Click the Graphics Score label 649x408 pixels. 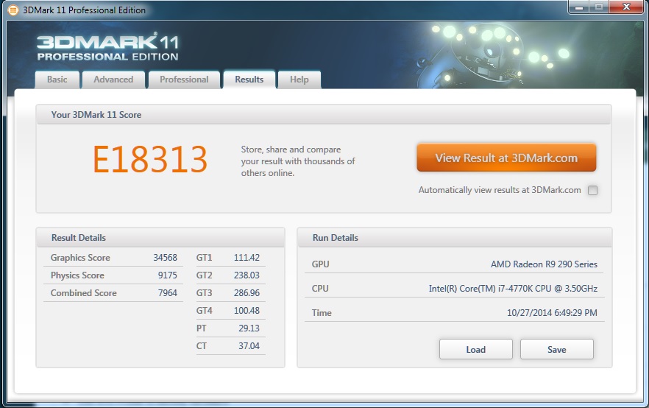[80, 258]
